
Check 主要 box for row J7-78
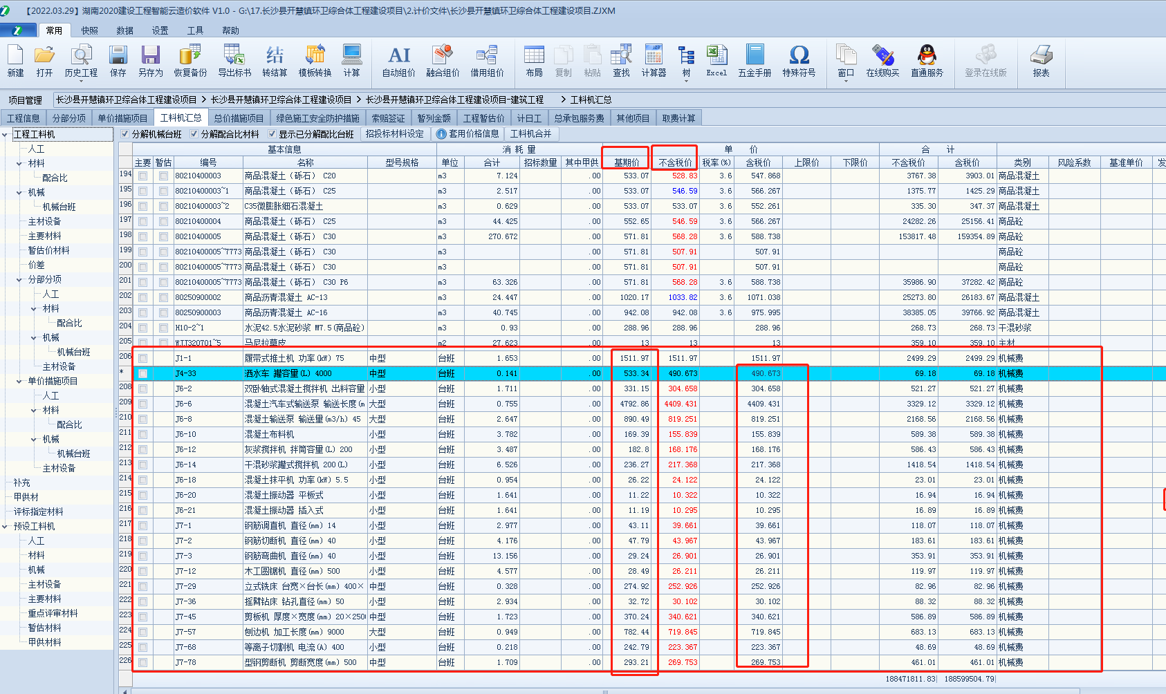142,662
